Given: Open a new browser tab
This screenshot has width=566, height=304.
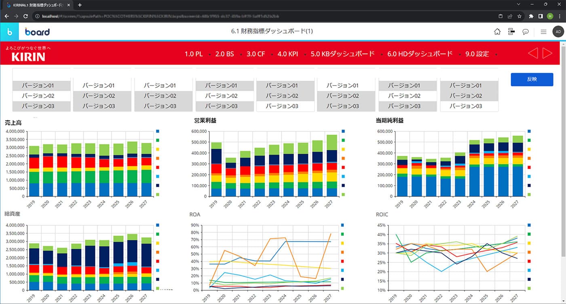Looking at the screenshot, I should (x=80, y=5).
